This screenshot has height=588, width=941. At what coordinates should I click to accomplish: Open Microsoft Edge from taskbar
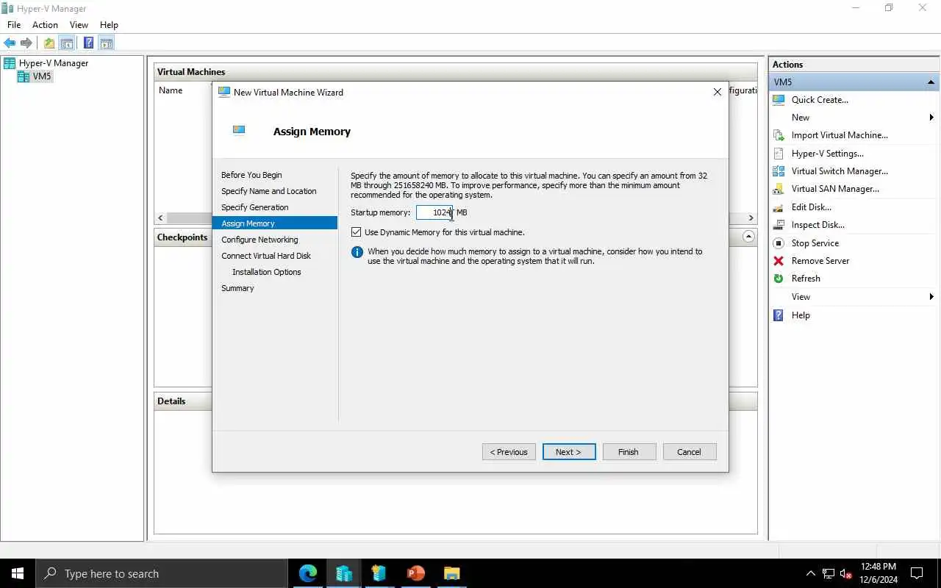pyautogui.click(x=308, y=573)
